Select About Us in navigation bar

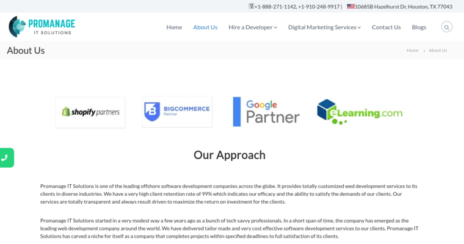click(x=205, y=27)
